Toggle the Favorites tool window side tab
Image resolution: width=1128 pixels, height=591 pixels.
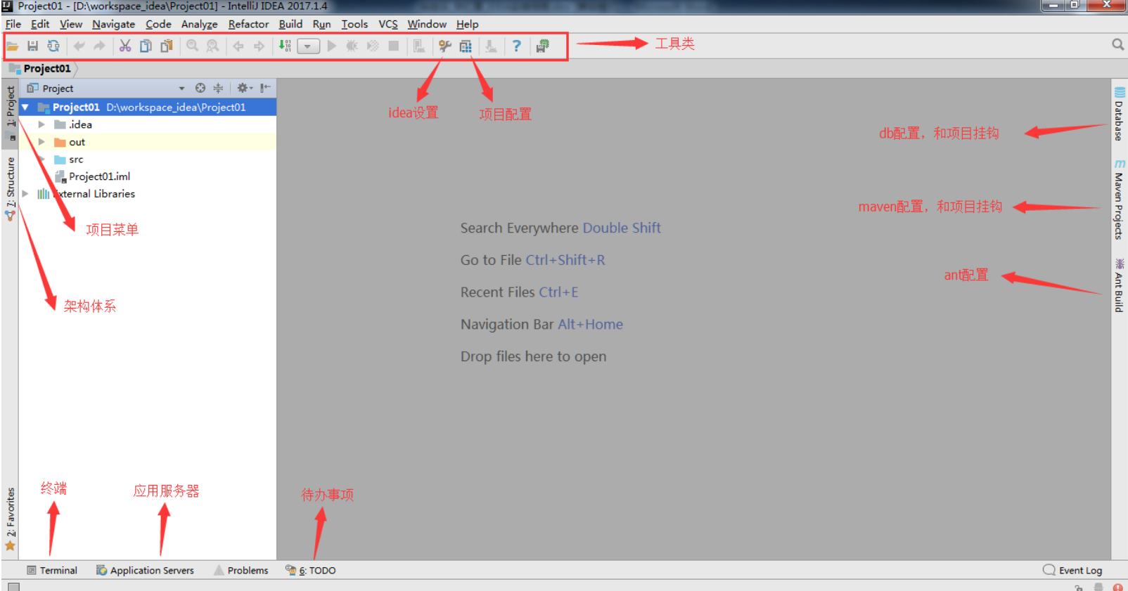click(x=11, y=519)
